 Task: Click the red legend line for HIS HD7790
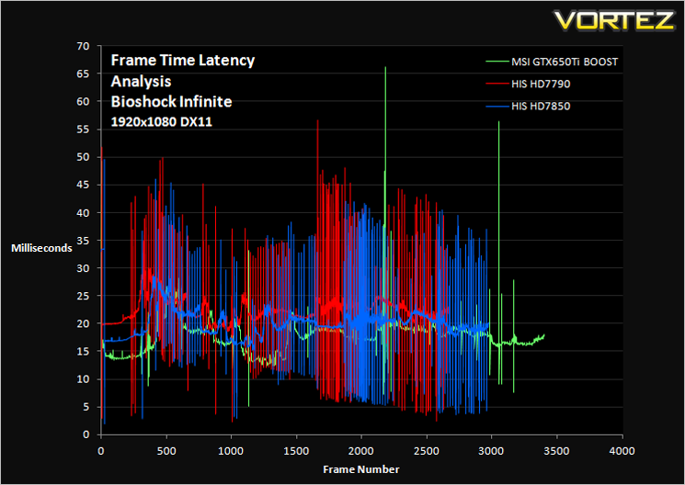(497, 84)
